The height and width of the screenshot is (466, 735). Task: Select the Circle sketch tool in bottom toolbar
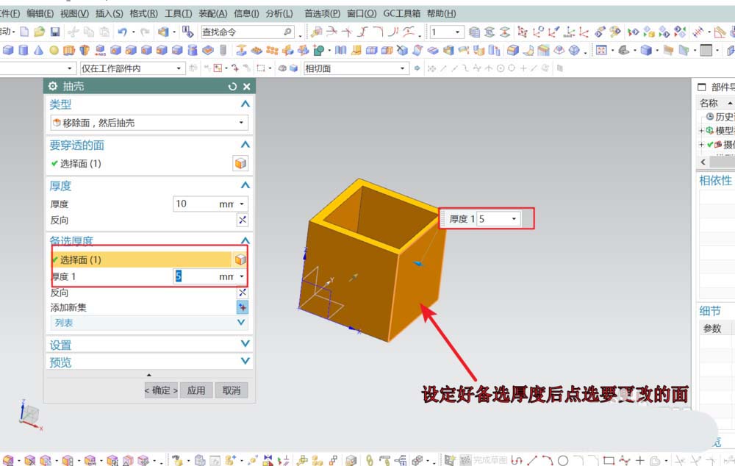point(563,461)
